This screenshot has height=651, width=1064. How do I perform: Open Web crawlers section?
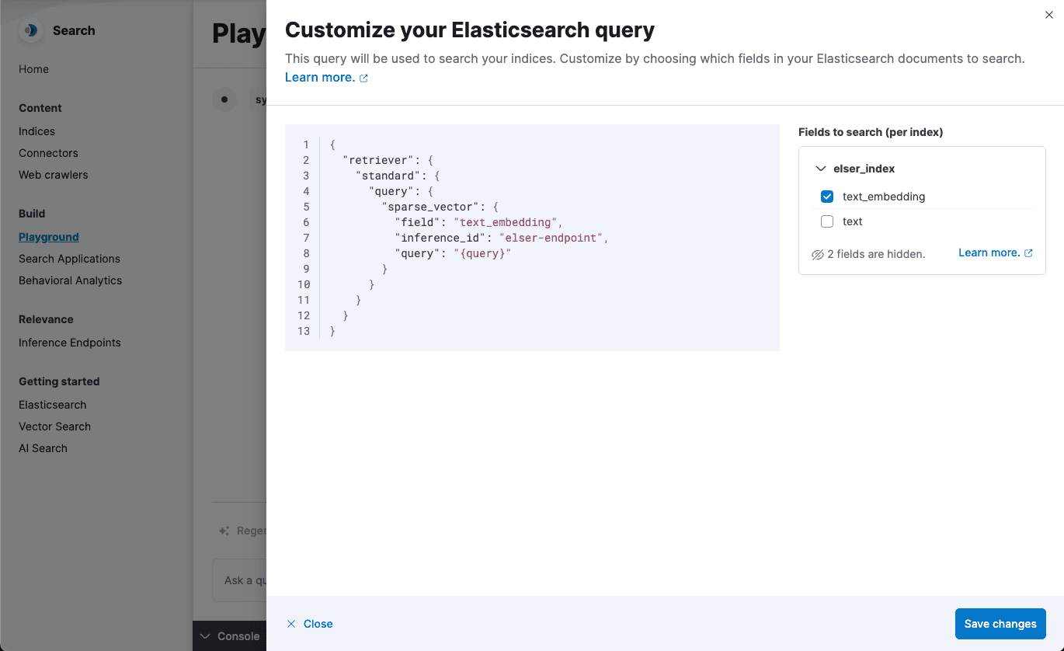coord(53,175)
